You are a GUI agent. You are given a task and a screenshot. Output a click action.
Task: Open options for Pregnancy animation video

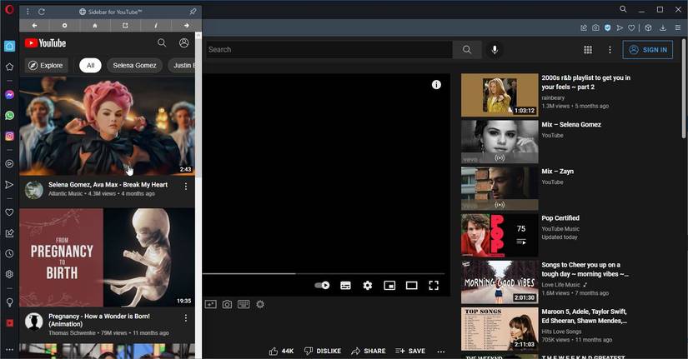click(186, 318)
